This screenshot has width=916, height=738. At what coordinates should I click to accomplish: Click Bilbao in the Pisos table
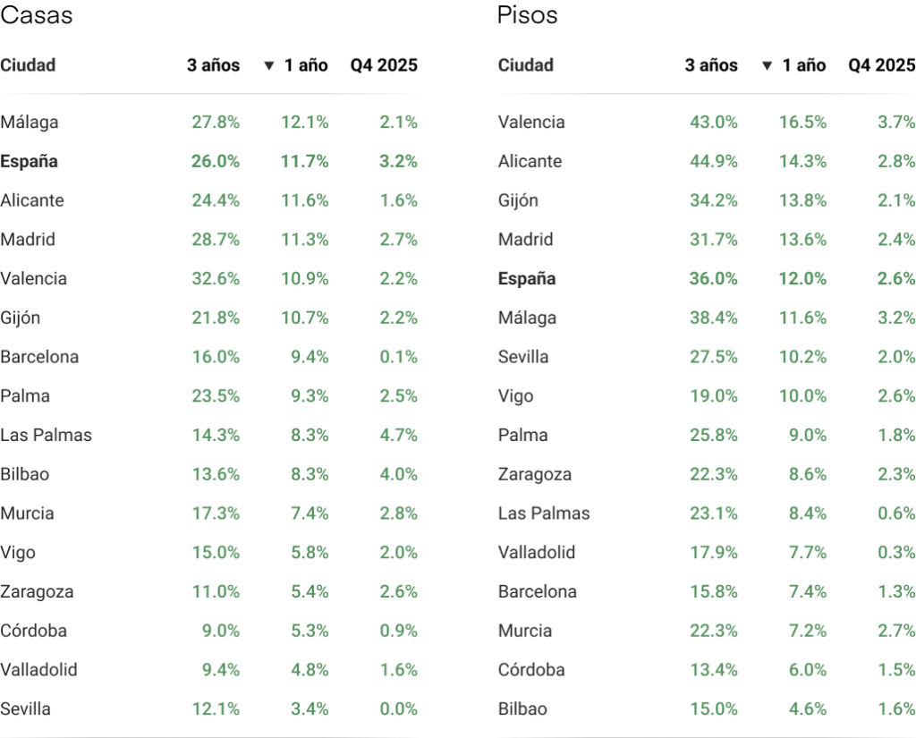[x=522, y=709]
